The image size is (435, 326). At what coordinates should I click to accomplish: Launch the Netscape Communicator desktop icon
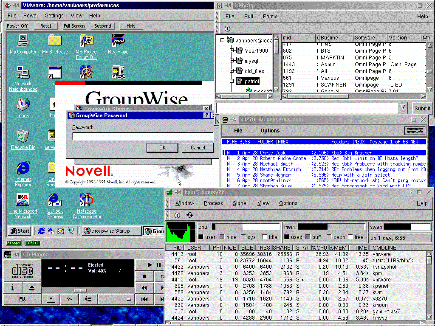coord(87,206)
